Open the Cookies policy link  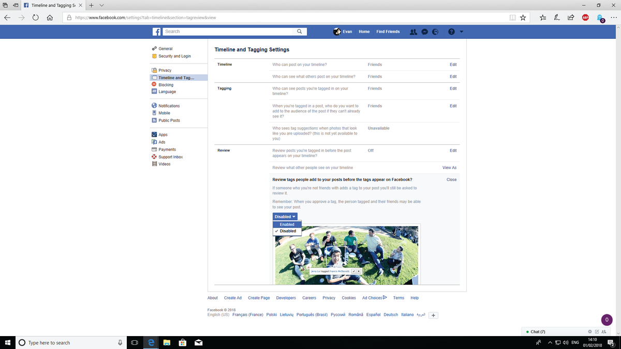(349, 298)
